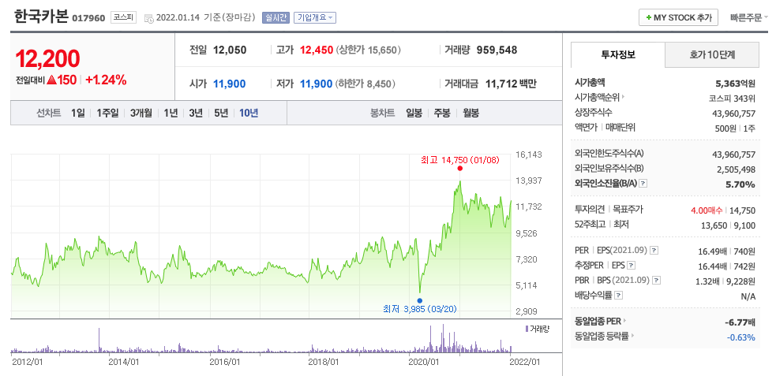Click the arrow beside 동일업종 PER
The height and width of the screenshot is (376, 776).
tap(626, 321)
